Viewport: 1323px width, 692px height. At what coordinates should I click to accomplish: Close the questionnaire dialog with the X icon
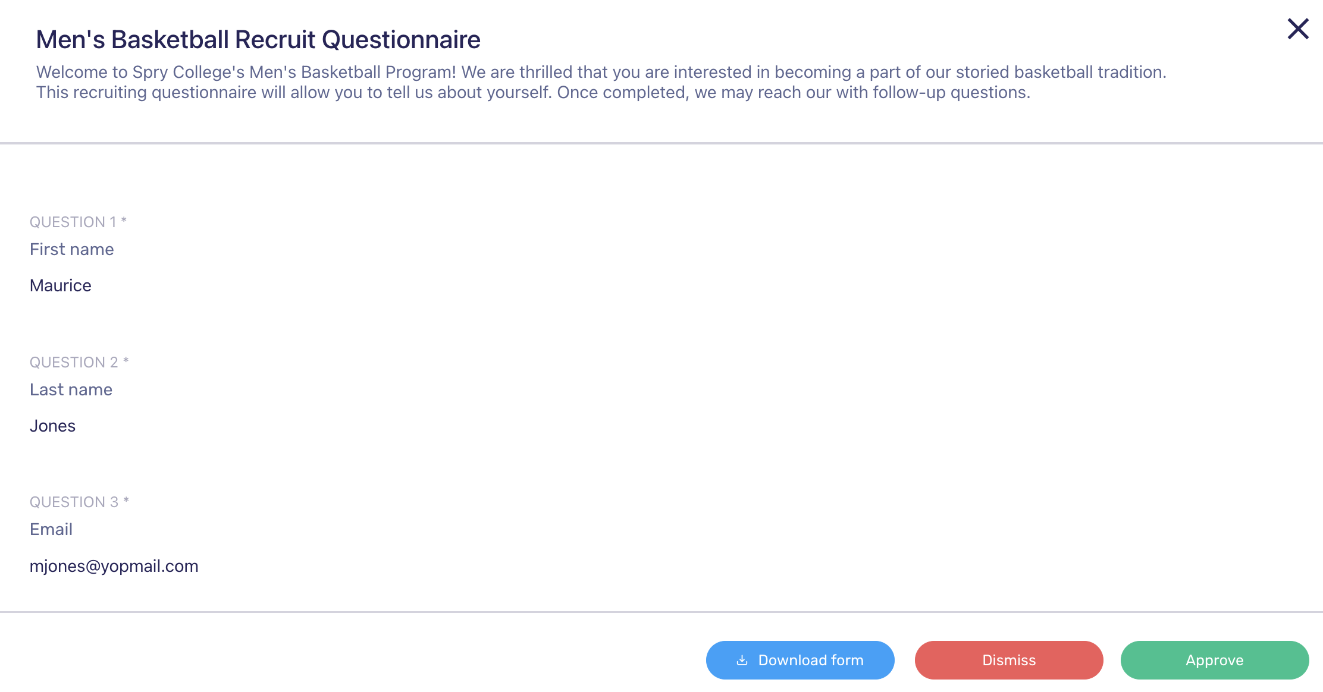(x=1298, y=29)
